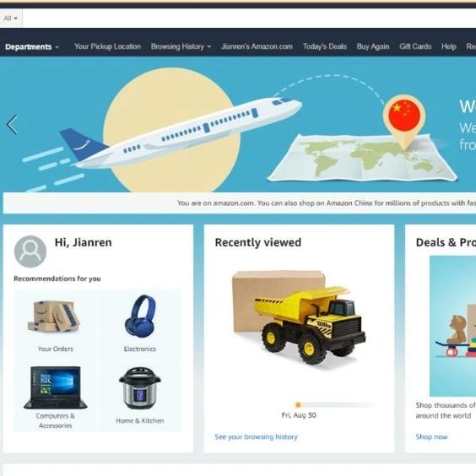476x476 pixels.
Task: Click the user profile avatar icon
Action: (30, 252)
